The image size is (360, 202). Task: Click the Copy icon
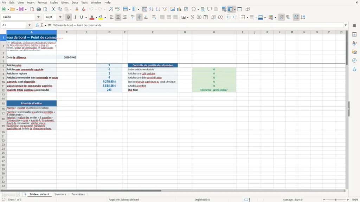(x=60, y=9)
